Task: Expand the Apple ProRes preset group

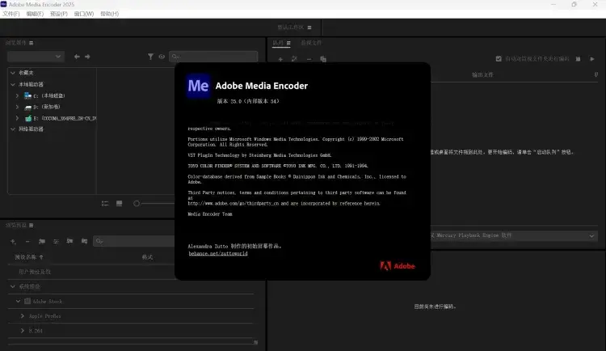Action: click(x=23, y=315)
